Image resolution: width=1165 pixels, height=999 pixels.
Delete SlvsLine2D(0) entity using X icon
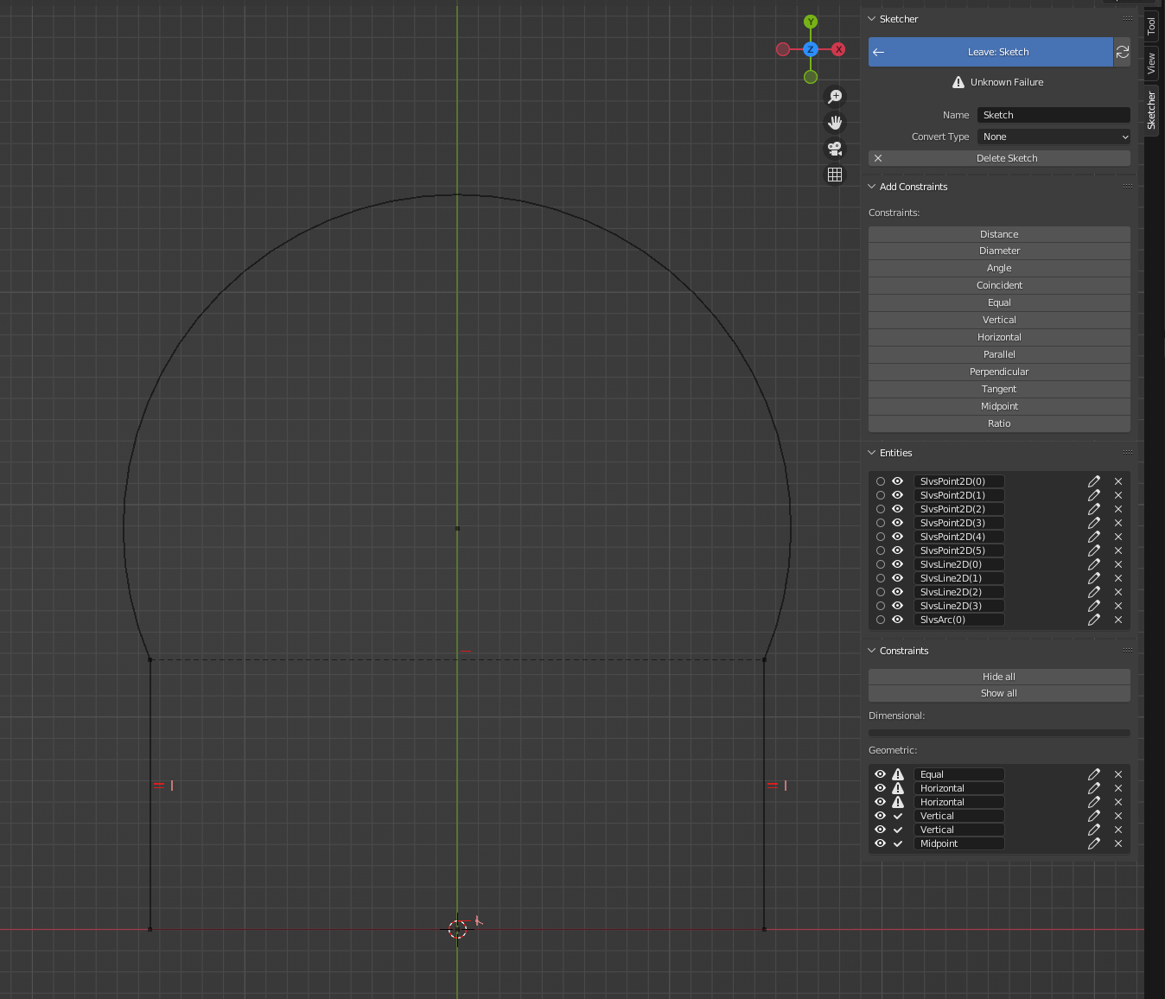click(x=1118, y=564)
